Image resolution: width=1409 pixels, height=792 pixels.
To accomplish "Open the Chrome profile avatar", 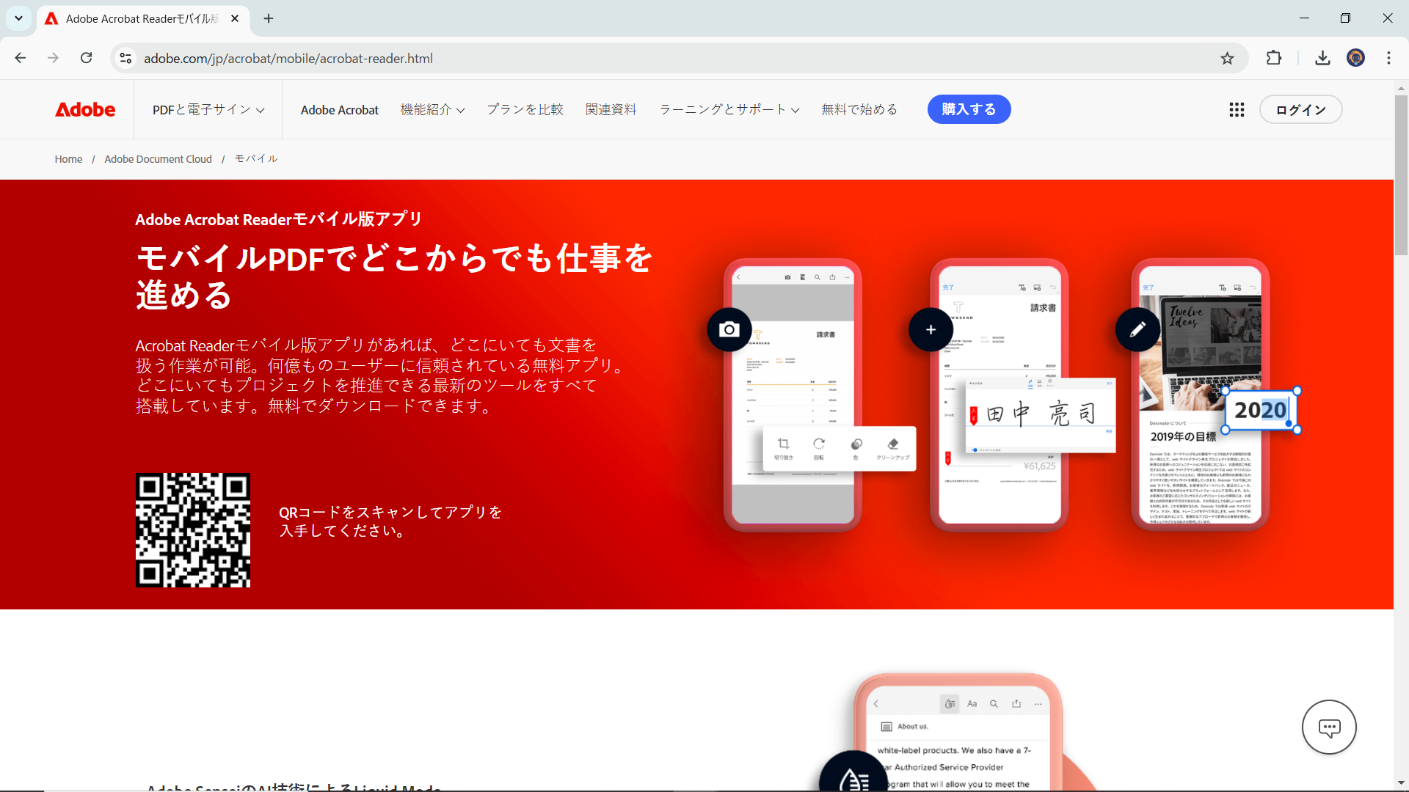I will pyautogui.click(x=1355, y=59).
